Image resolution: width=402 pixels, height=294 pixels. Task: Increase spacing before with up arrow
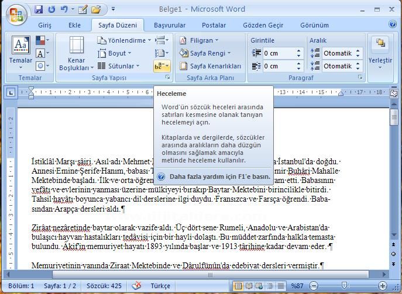[358, 51]
